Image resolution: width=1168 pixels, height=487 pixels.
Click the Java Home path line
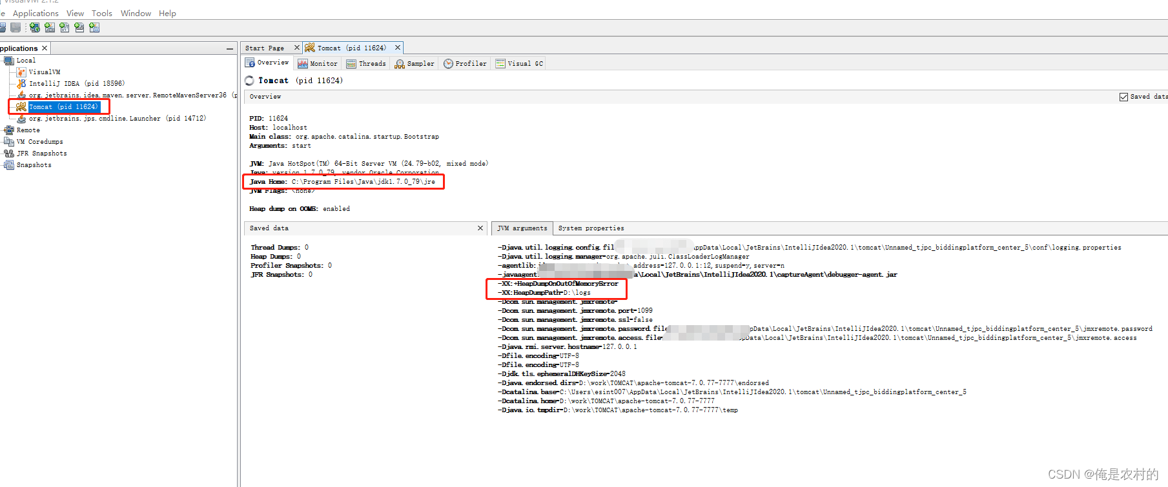pos(342,182)
